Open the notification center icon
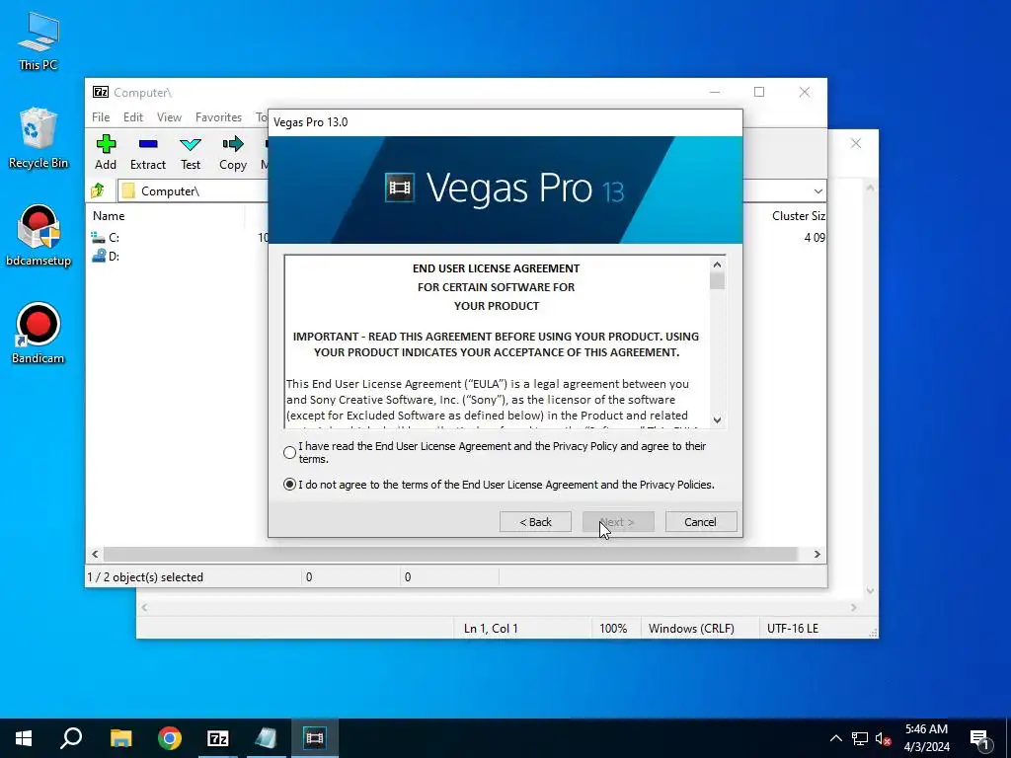 coord(978,738)
